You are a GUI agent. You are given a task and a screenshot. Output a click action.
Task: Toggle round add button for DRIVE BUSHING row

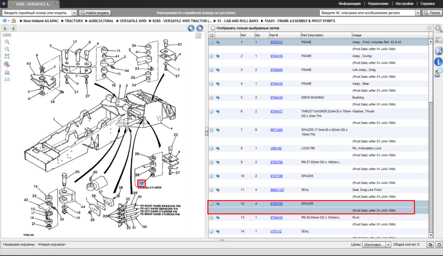(x=211, y=97)
